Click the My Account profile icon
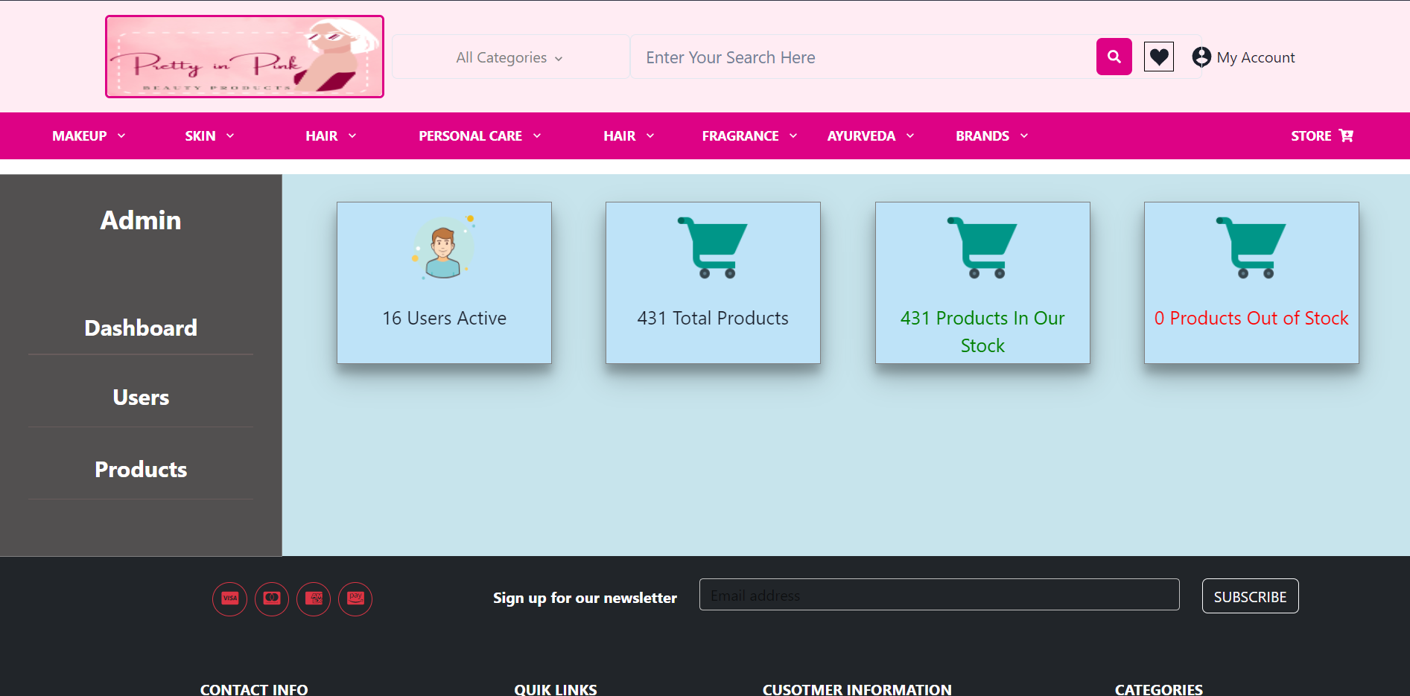This screenshot has height=696, width=1410. (x=1201, y=56)
